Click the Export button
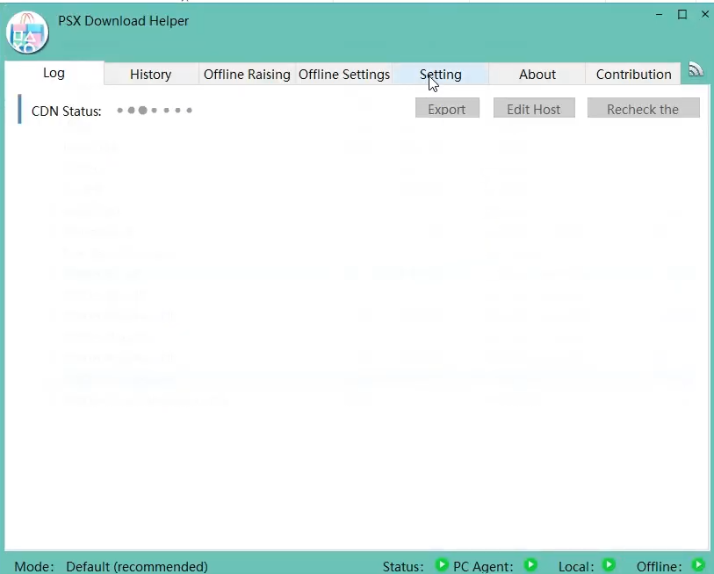 [x=447, y=108]
